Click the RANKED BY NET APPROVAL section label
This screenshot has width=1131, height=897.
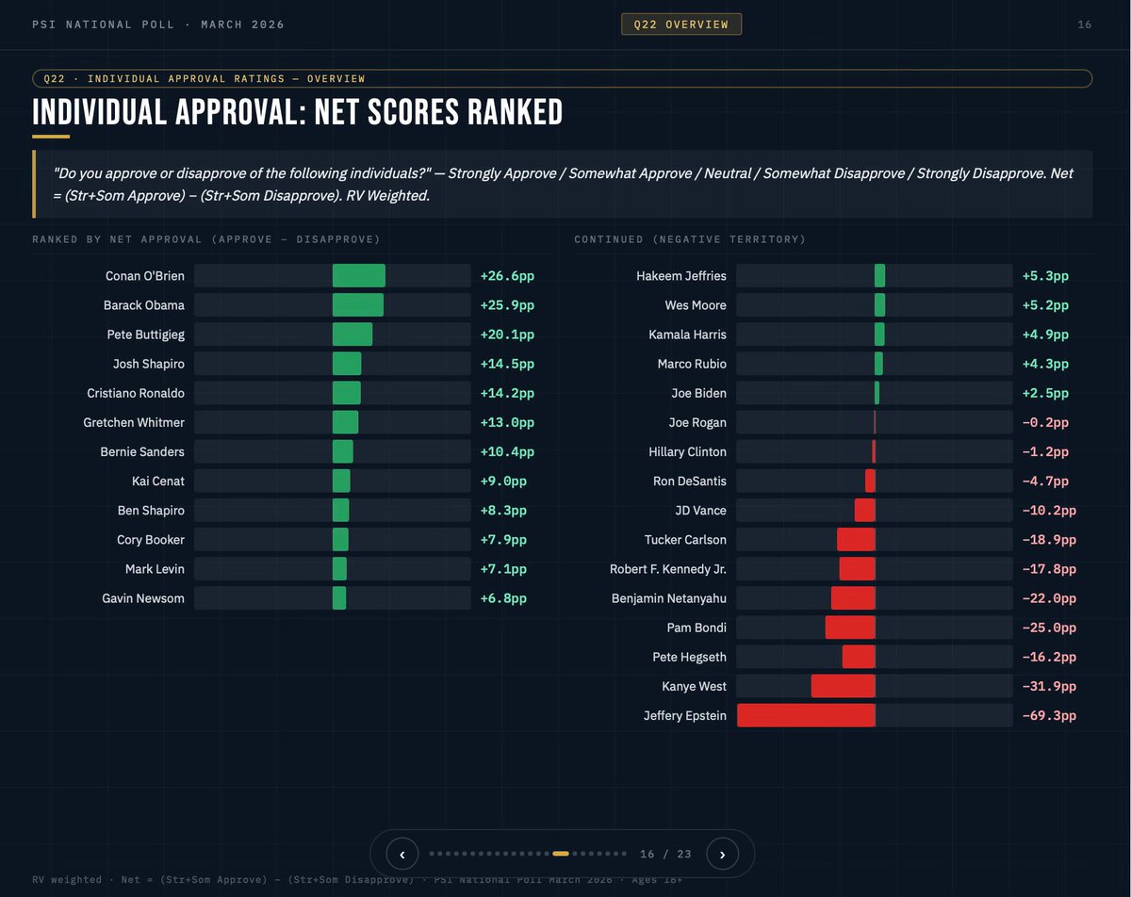click(x=205, y=239)
